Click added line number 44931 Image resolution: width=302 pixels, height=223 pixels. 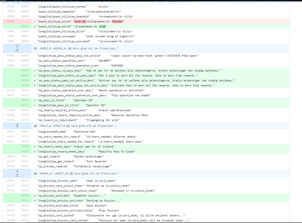click(25, 151)
